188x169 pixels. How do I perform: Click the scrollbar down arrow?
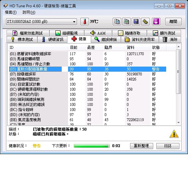(179, 123)
